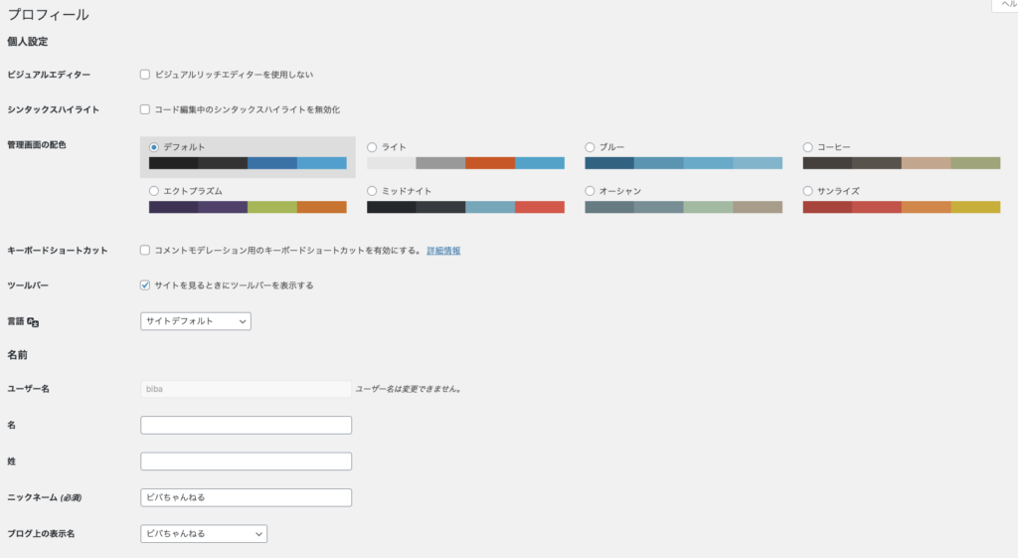Screen dimensions: 1018x558
Task: Select the ライト color scheme radio button
Action: click(372, 147)
